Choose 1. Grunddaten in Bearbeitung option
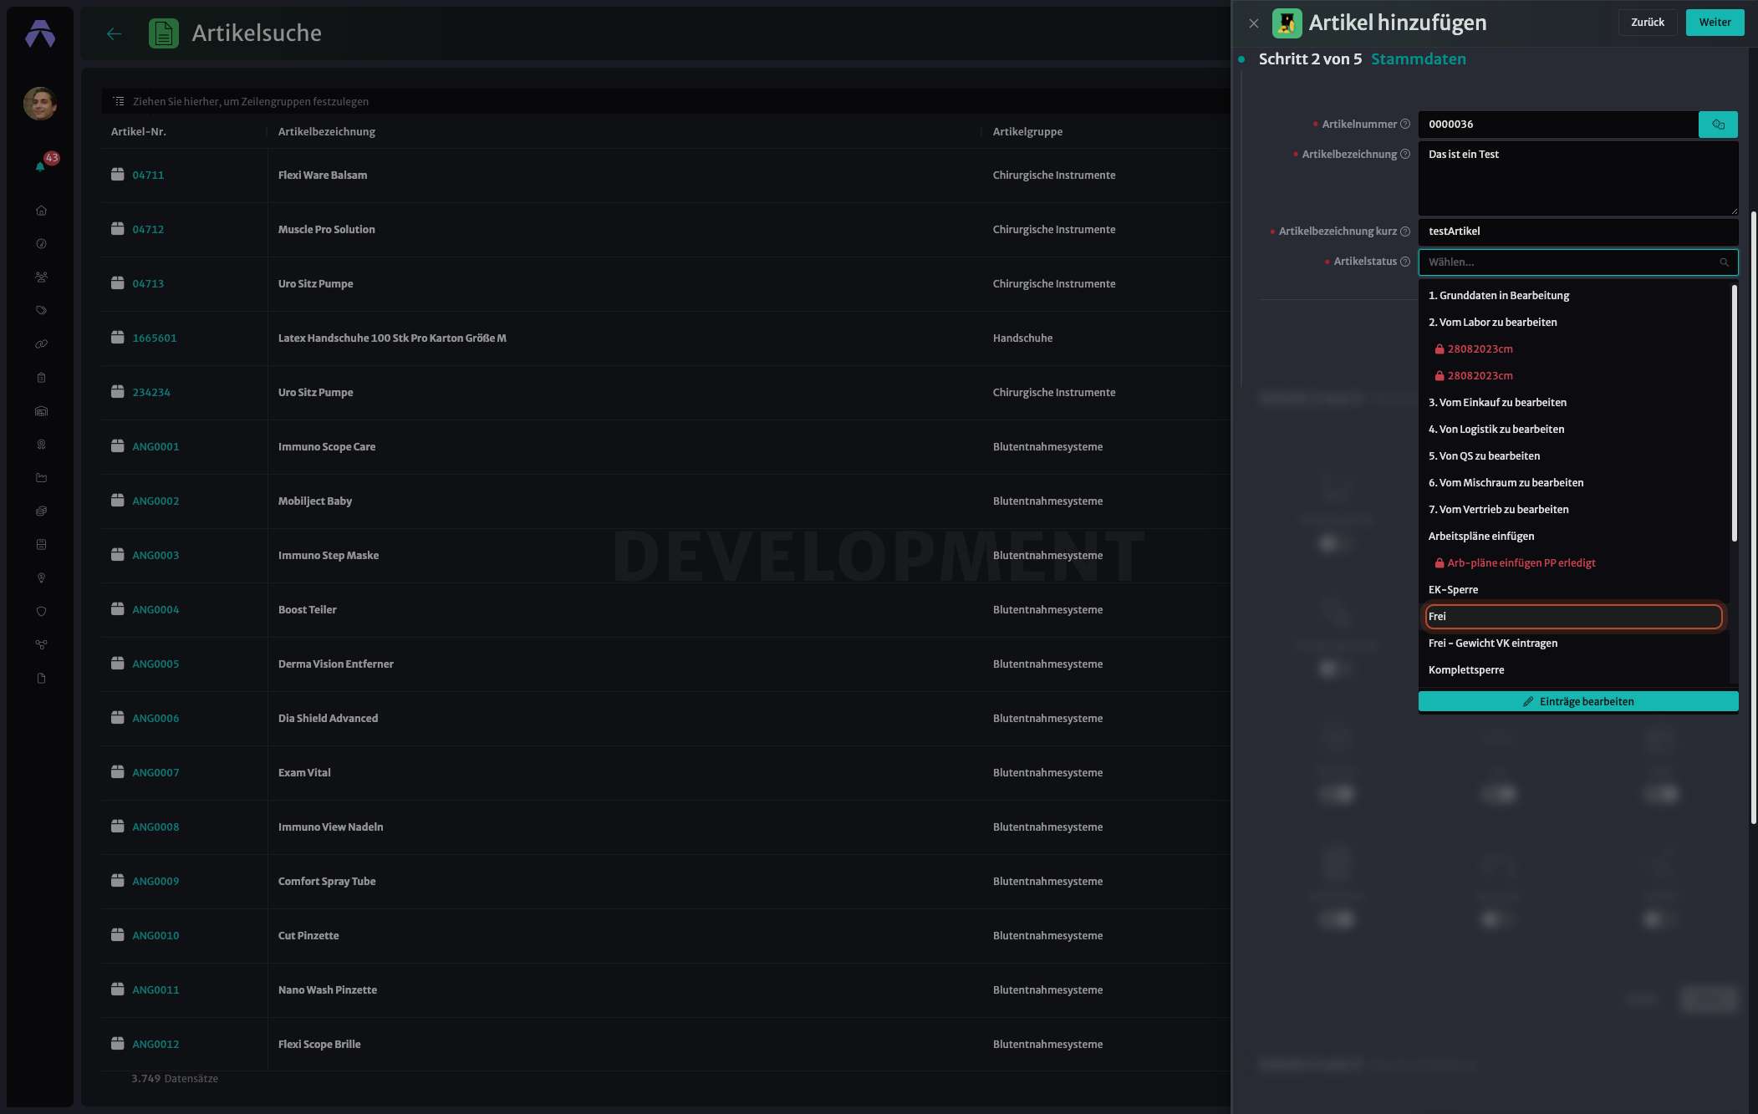This screenshot has width=1758, height=1114. coord(1498,296)
